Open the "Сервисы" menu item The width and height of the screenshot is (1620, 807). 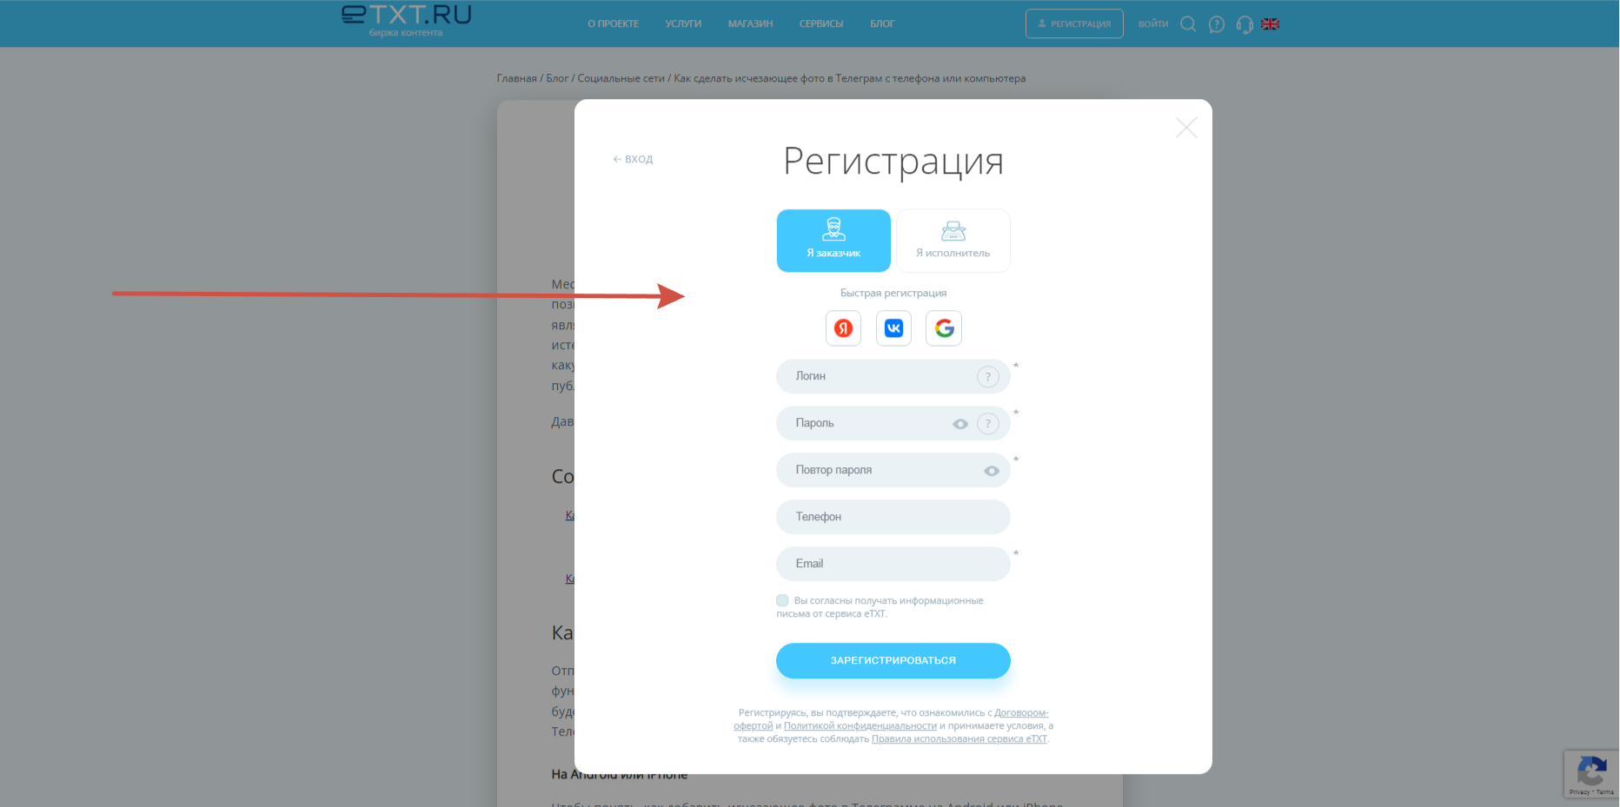pyautogui.click(x=821, y=24)
